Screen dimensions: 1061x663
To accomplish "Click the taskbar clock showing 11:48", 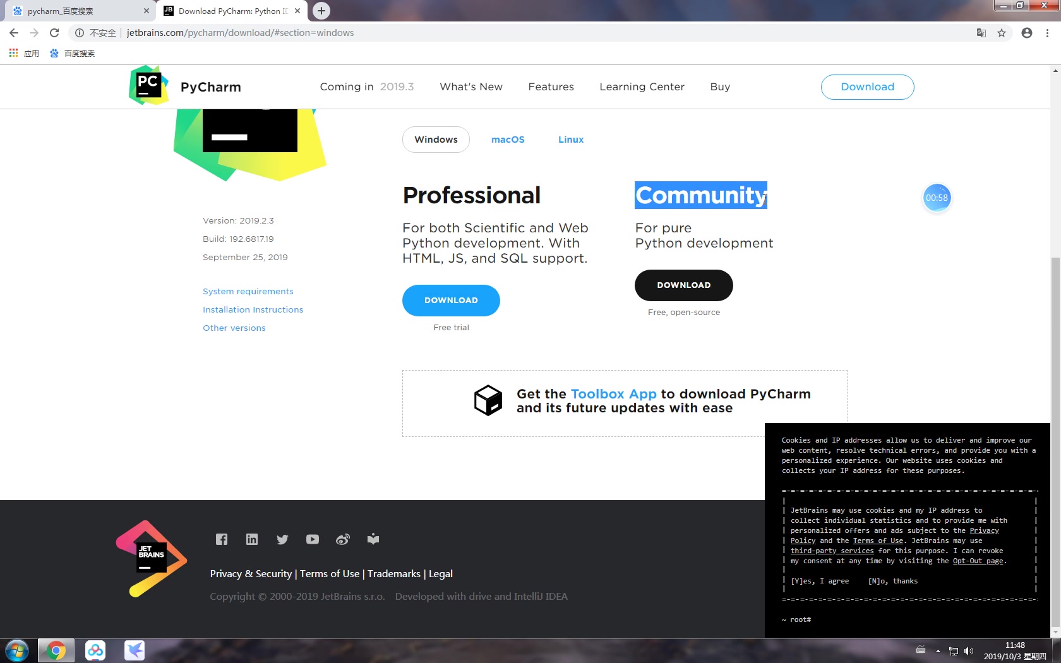I will pyautogui.click(x=1015, y=651).
